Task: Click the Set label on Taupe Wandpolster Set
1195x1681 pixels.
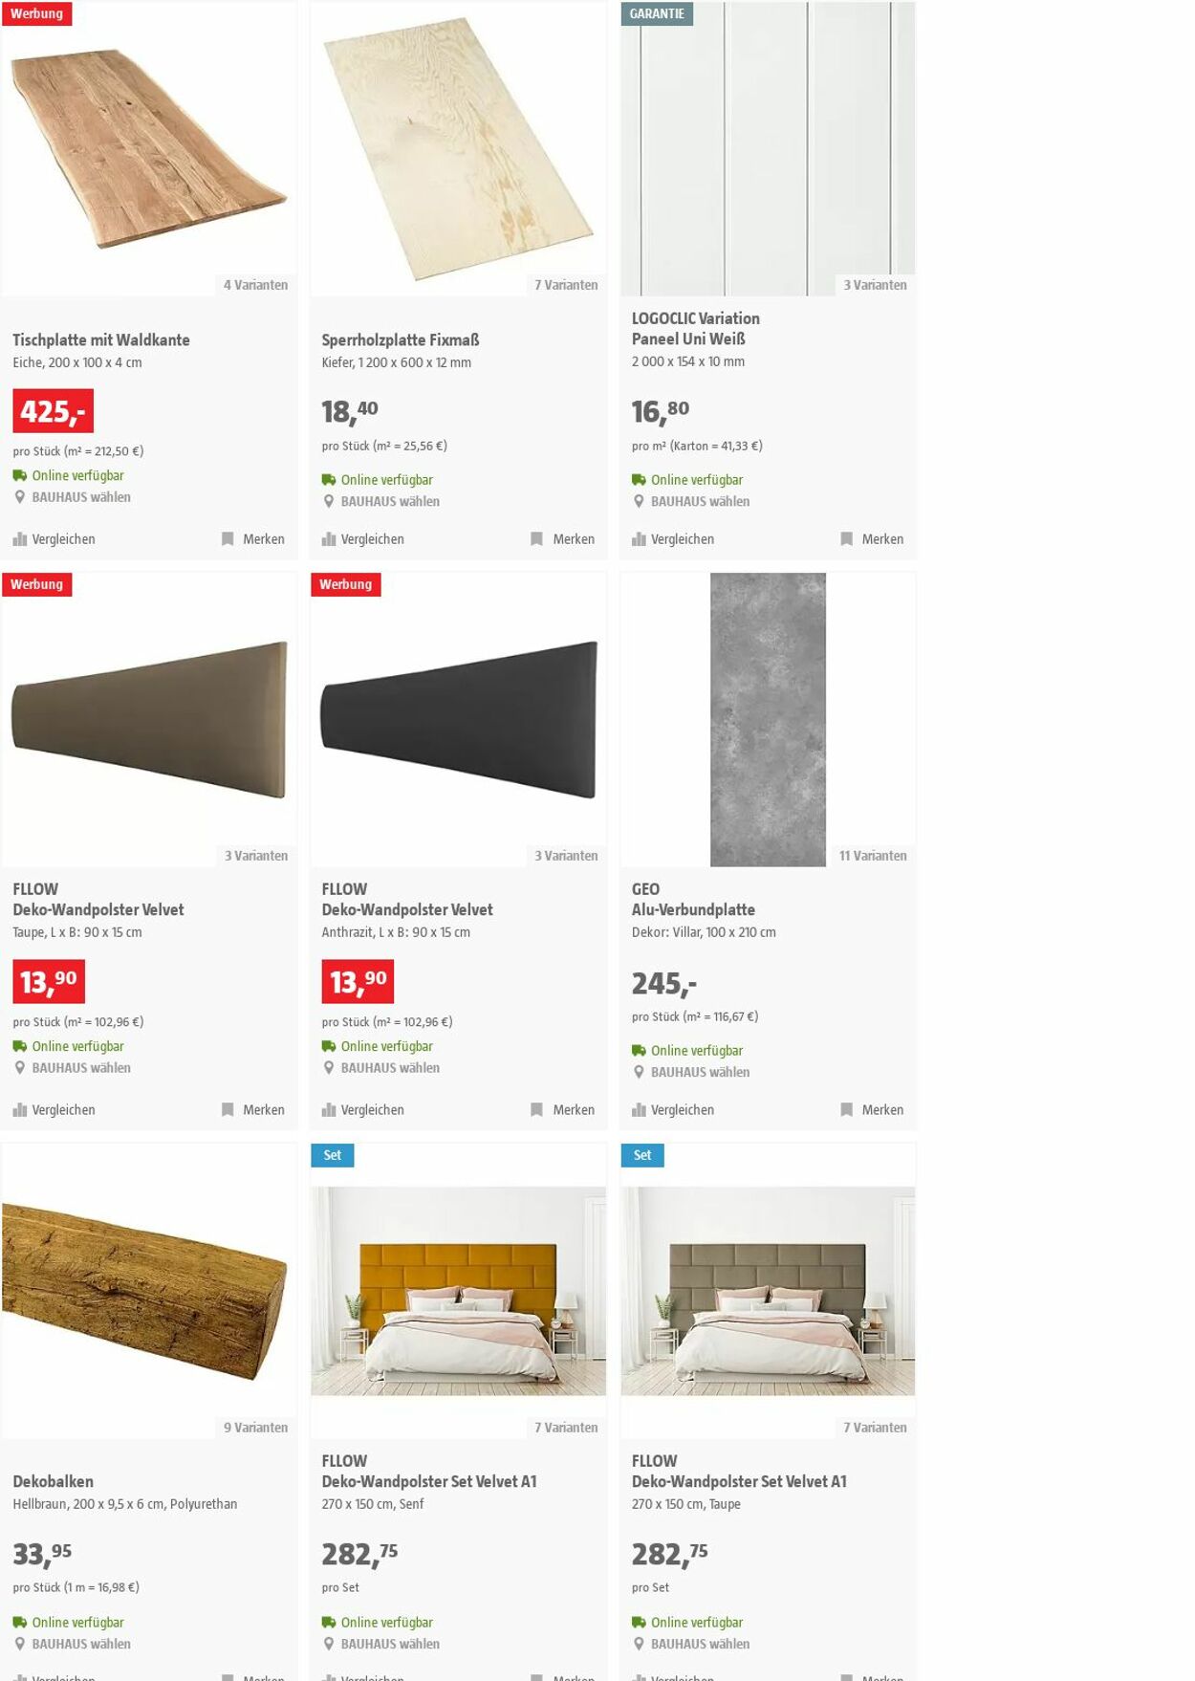Action: (x=642, y=1155)
